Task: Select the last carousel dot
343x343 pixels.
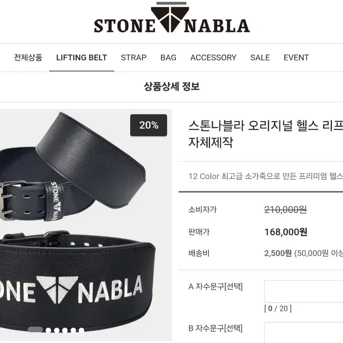Action: [81, 330]
